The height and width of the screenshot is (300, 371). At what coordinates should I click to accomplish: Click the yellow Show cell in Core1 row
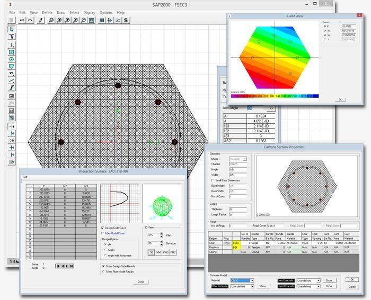[236, 243]
